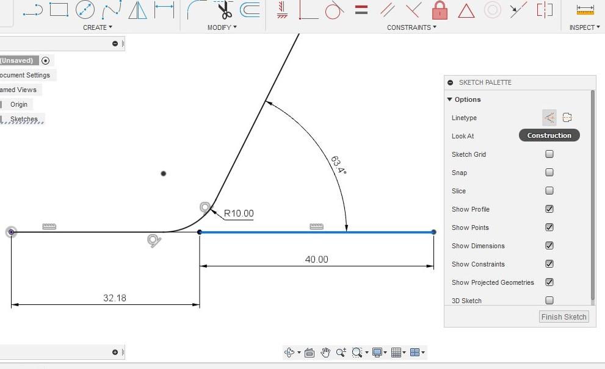The image size is (605, 369).
Task: Expand the bottom panel plus button
Action: 115,352
